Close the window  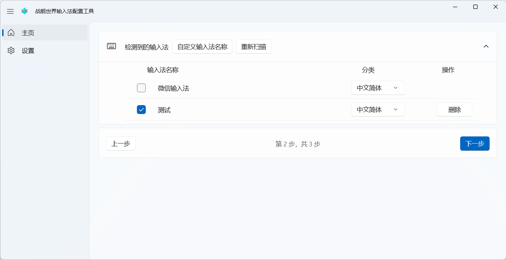point(496,7)
